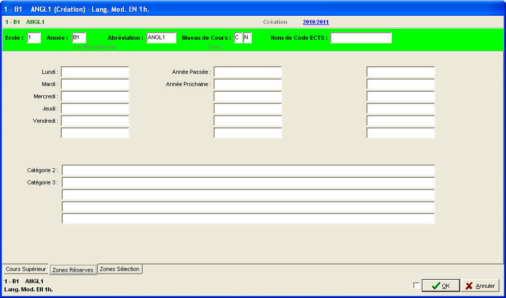Click Niveau de Cours field N
The image size is (506, 298).
click(247, 38)
